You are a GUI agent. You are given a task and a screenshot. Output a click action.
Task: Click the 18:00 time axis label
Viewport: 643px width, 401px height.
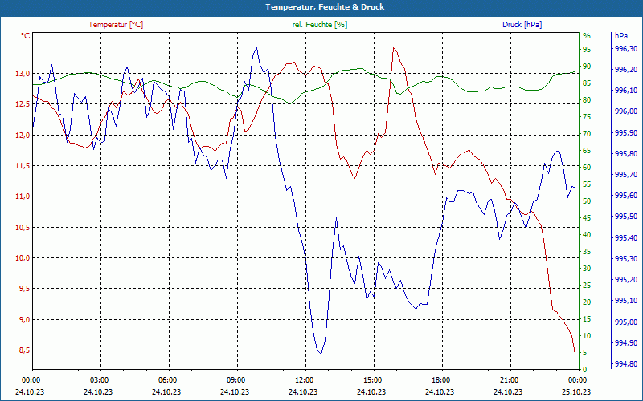[440, 380]
